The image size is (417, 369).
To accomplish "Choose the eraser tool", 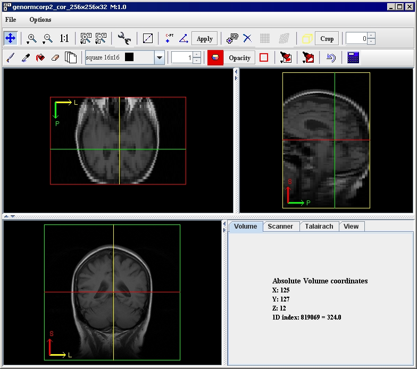I will pyautogui.click(x=55, y=57).
